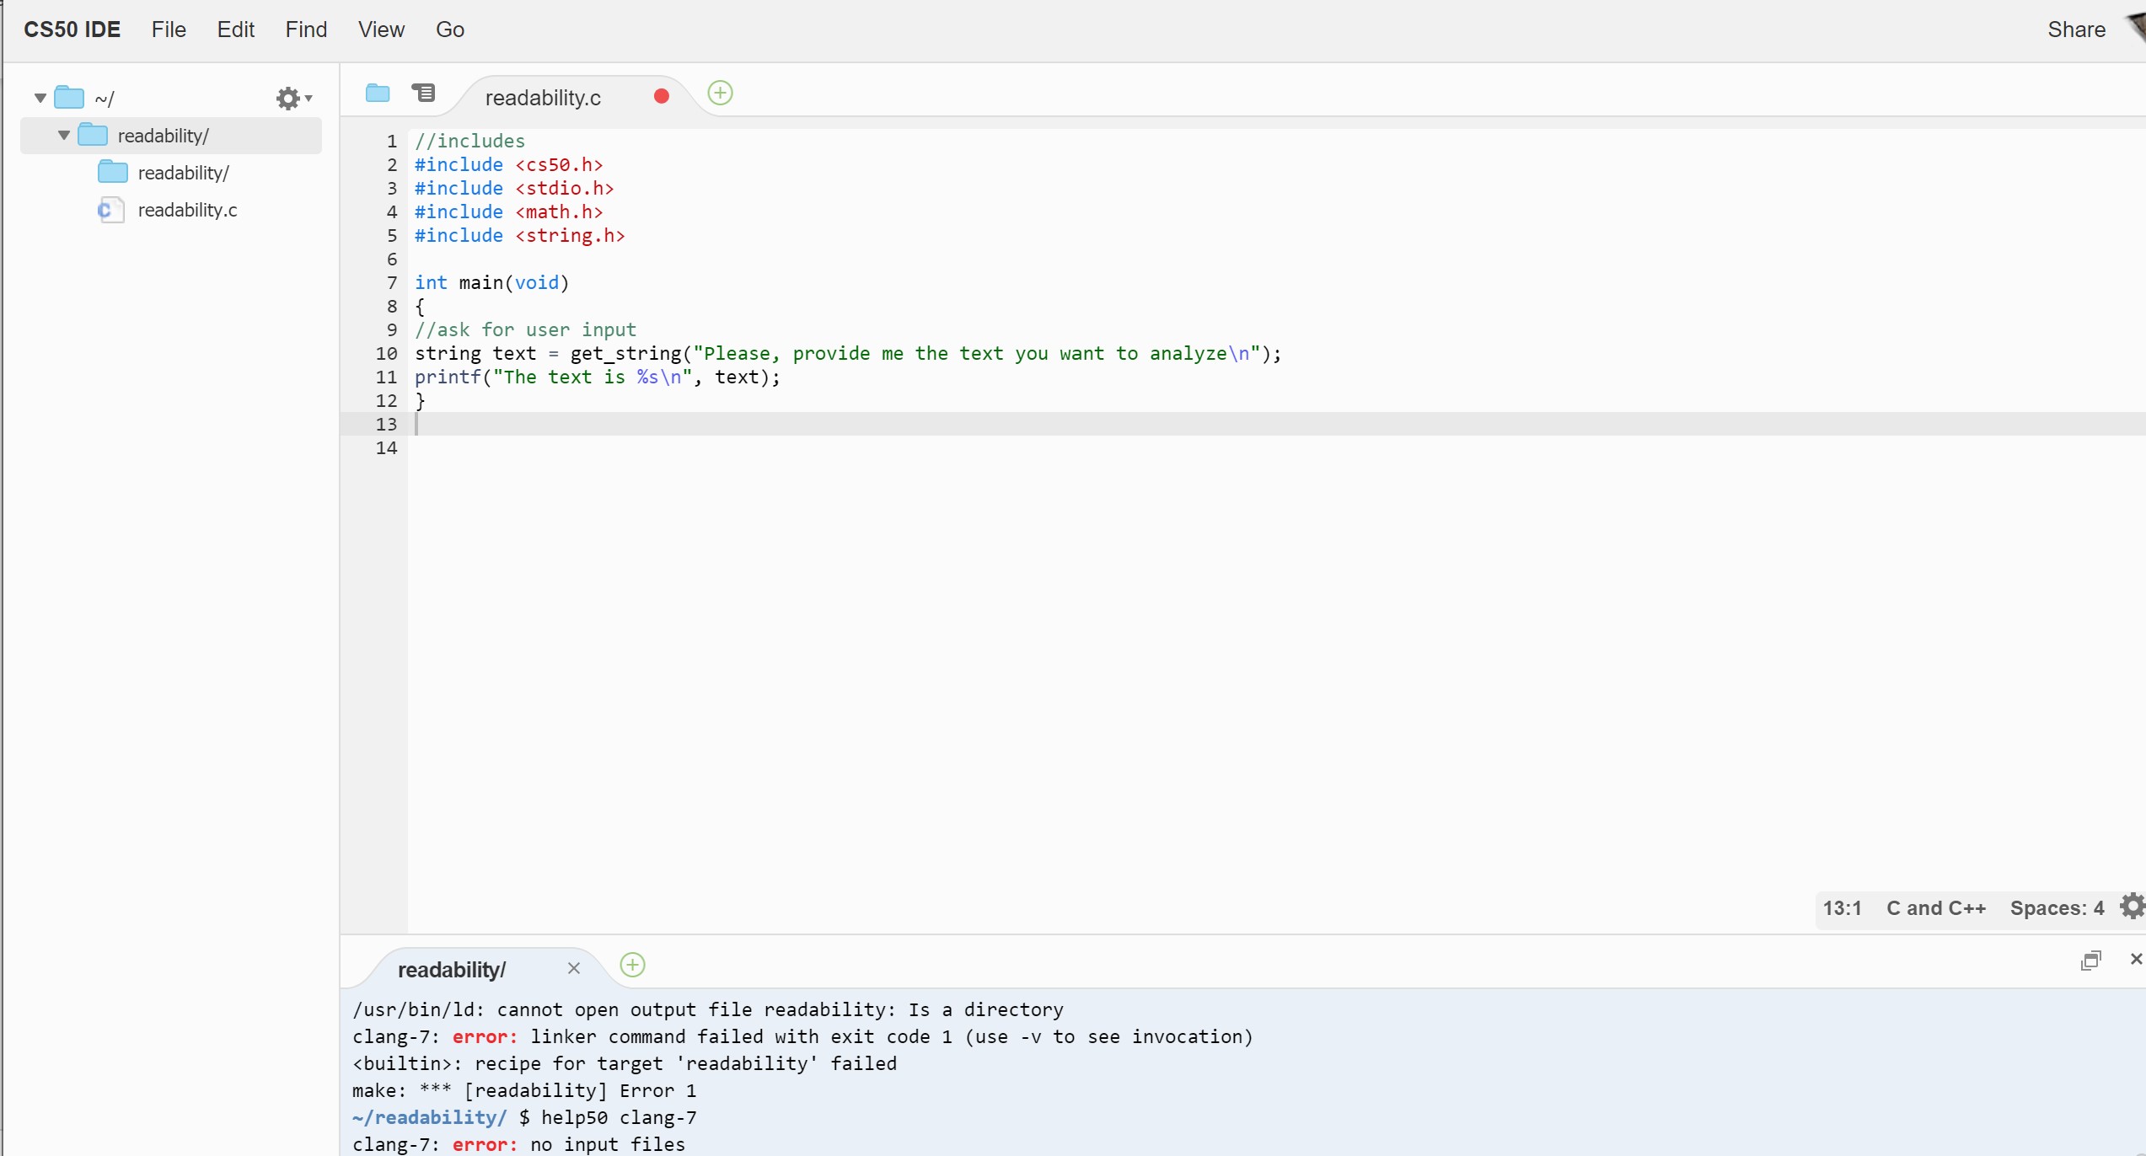Click the //ask for user input comment
This screenshot has height=1156, width=2146.
[x=526, y=330]
